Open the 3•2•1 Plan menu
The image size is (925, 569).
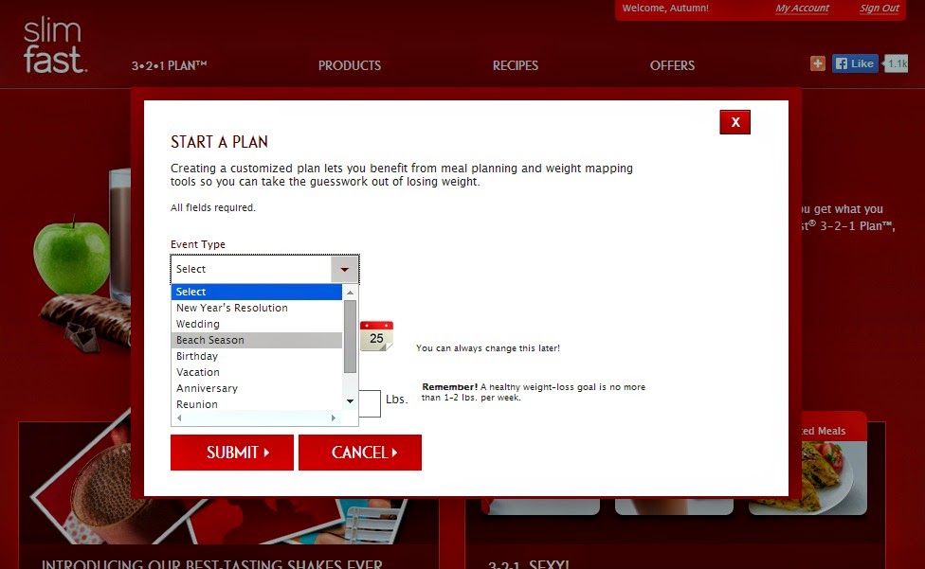pyautogui.click(x=170, y=65)
